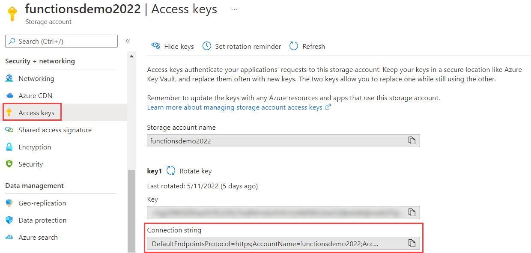The width and height of the screenshot is (531, 253).
Task: Copy the key1 Connection string
Action: click(x=412, y=243)
